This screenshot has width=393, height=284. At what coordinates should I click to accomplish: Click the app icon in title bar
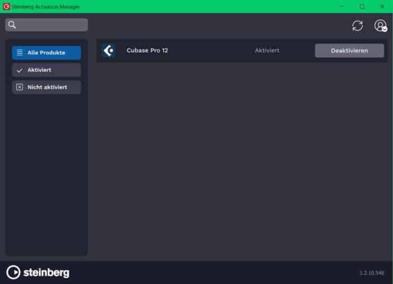click(x=6, y=6)
